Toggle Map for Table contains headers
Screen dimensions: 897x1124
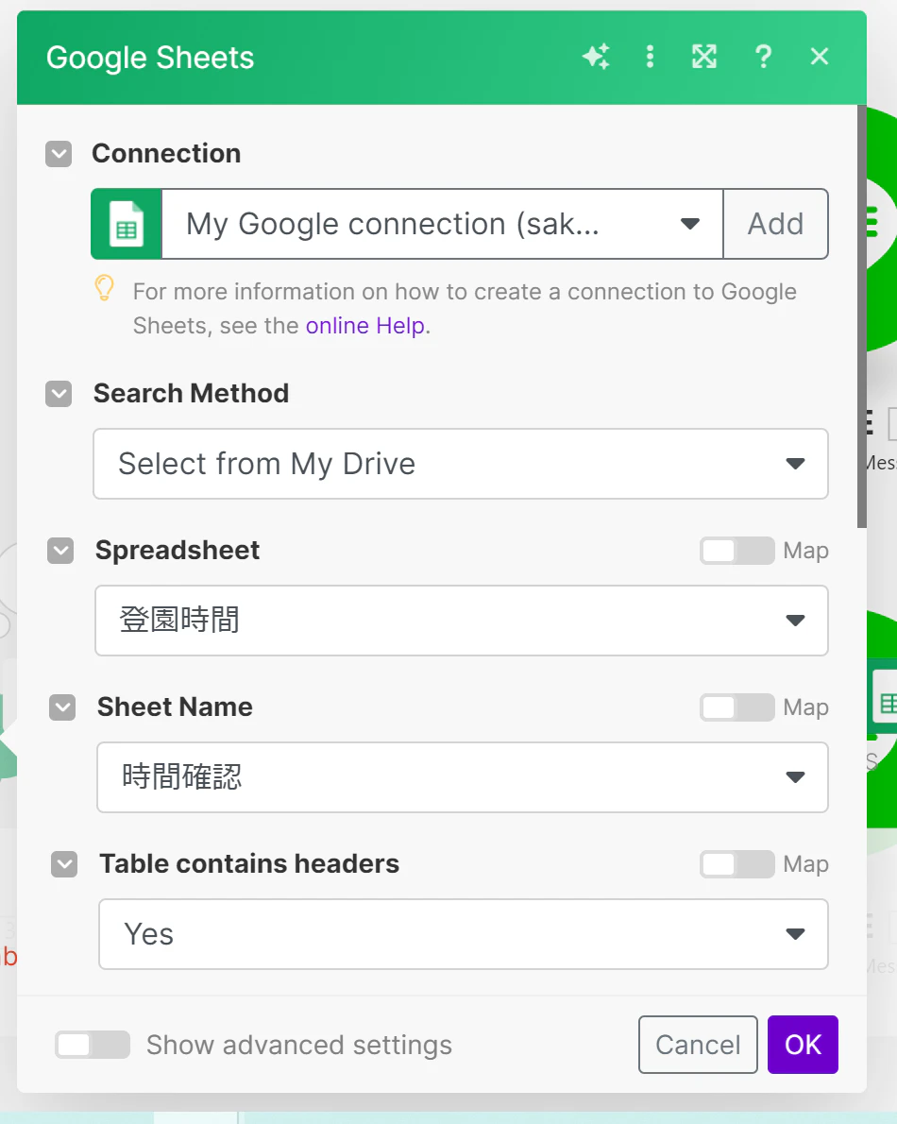pos(736,864)
